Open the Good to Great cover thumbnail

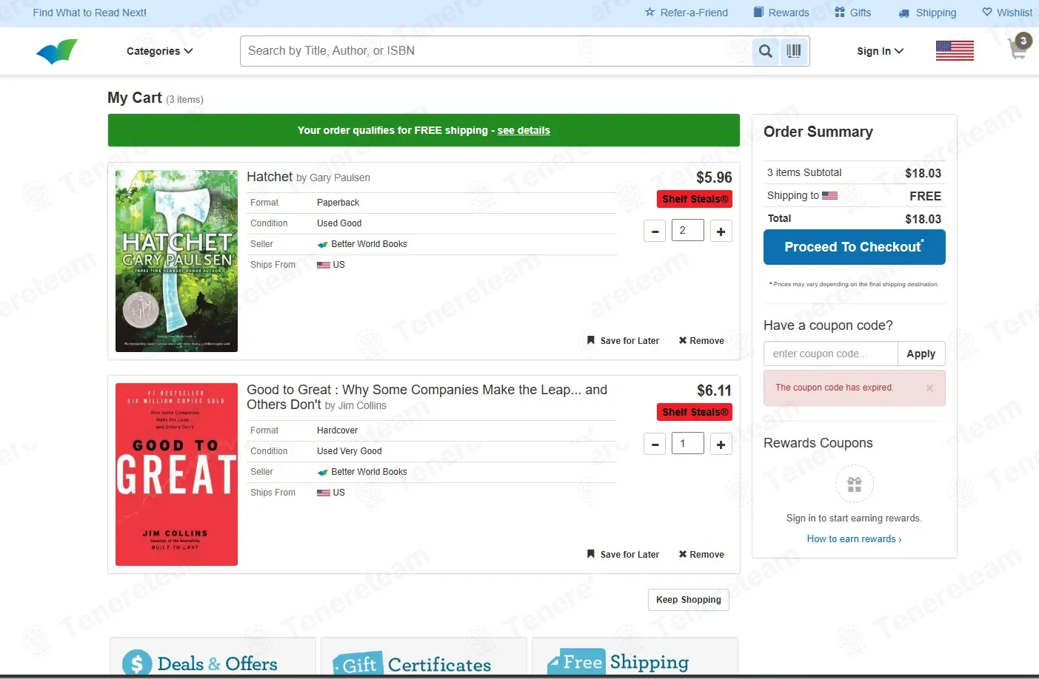tap(176, 474)
